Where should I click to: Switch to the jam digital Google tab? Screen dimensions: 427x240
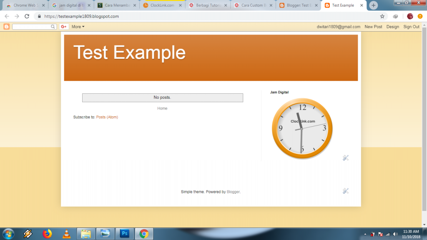[71, 5]
